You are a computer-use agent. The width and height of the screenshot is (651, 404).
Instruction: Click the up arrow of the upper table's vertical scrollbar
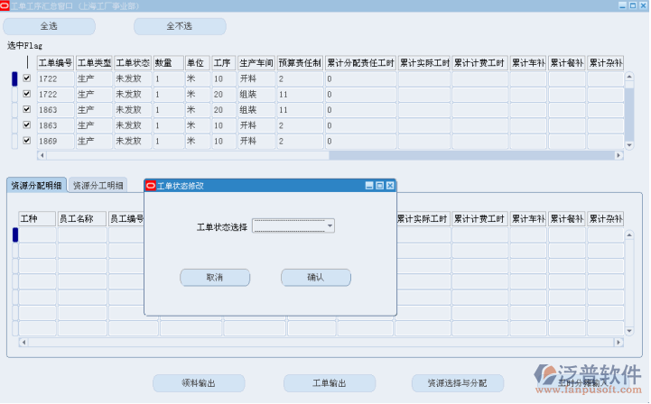coord(629,77)
